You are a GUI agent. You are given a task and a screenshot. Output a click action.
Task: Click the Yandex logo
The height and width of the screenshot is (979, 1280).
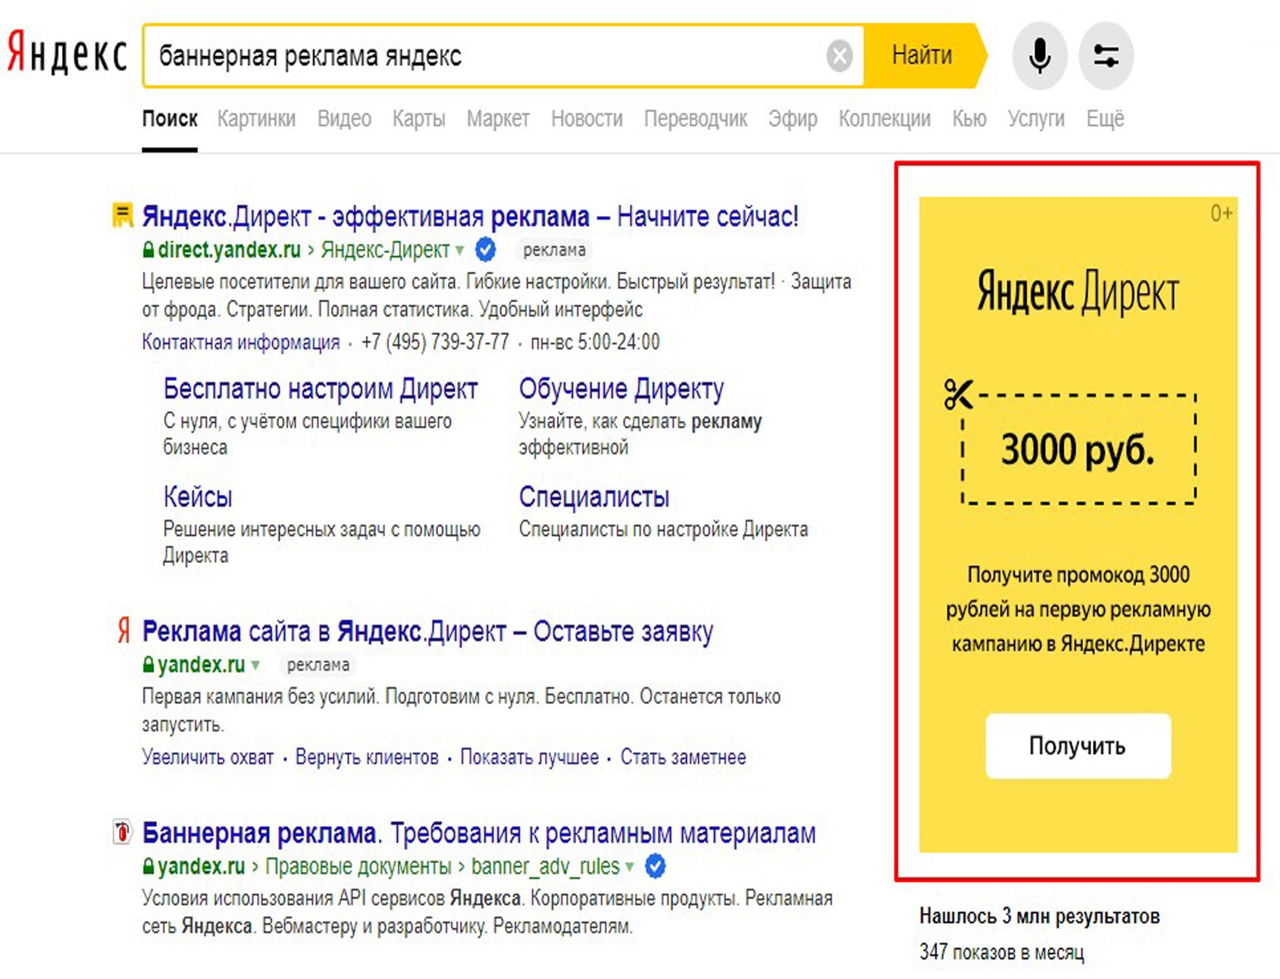67,55
